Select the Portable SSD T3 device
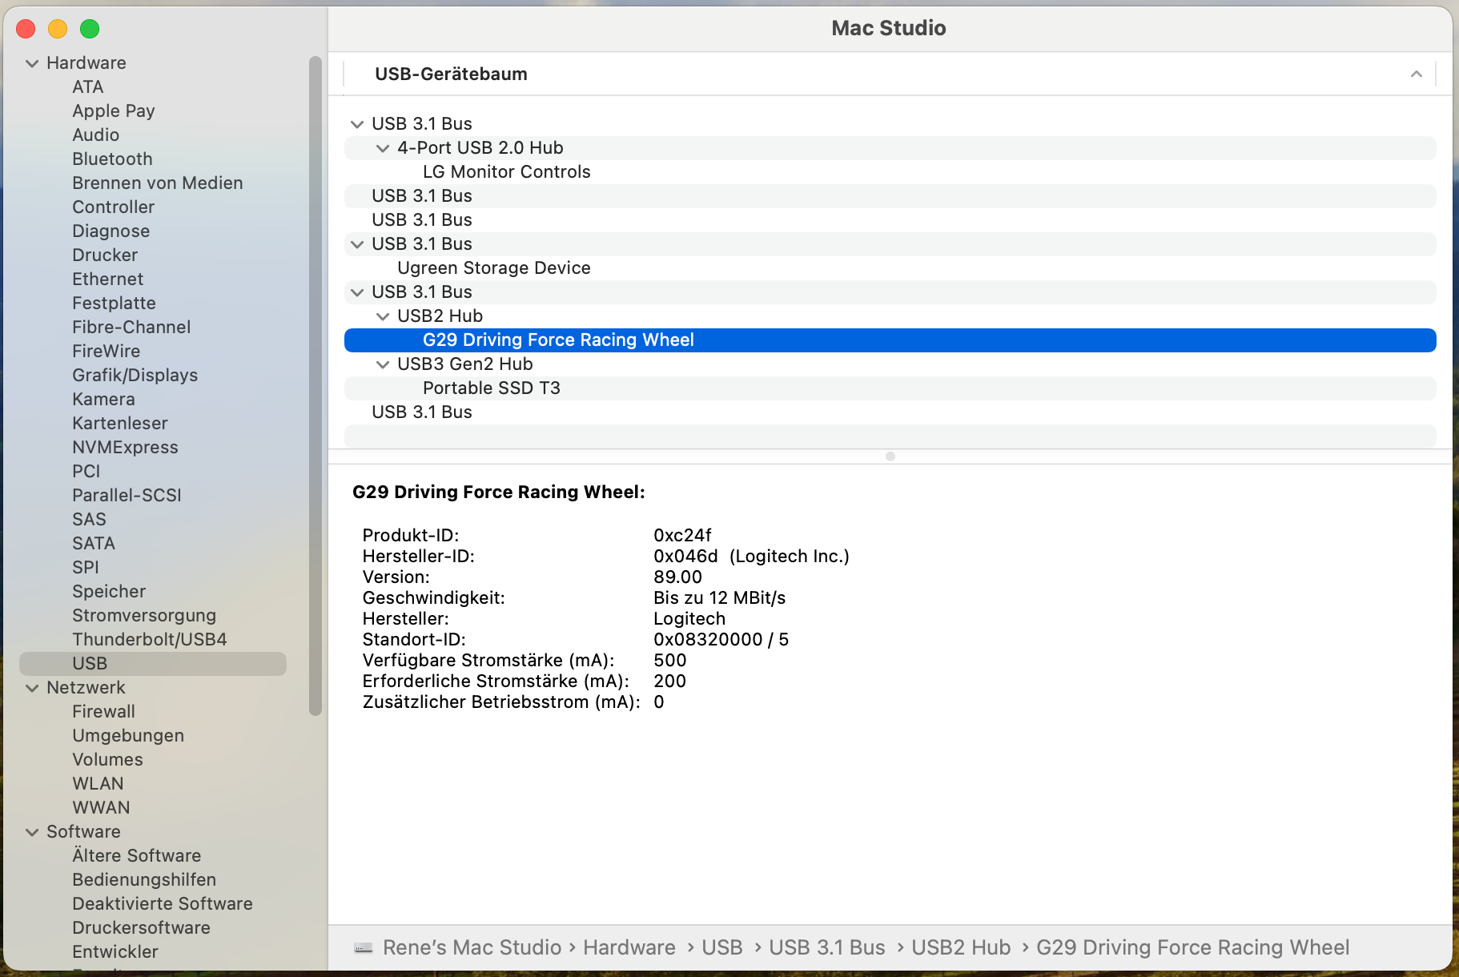 point(491,388)
